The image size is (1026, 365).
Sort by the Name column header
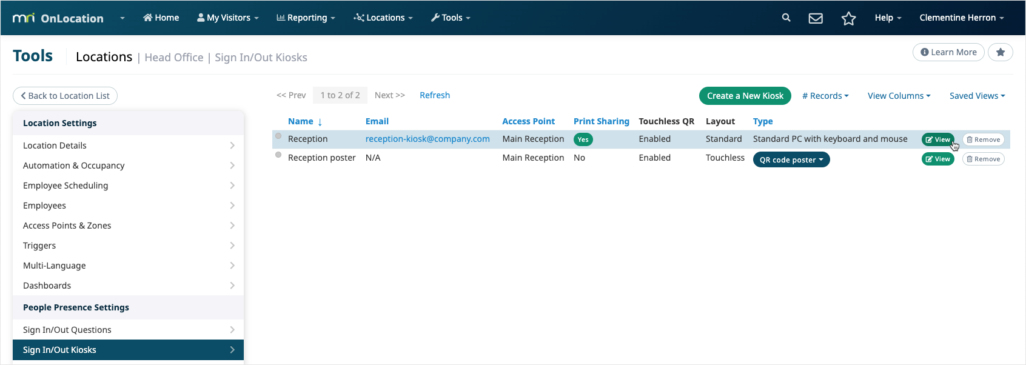click(305, 121)
